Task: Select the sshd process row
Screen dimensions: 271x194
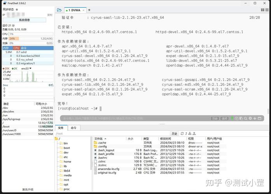Action: point(28,52)
